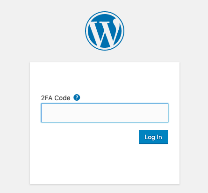Click the 2FA Code label text
The width and height of the screenshot is (208, 193).
pyautogui.click(x=56, y=98)
